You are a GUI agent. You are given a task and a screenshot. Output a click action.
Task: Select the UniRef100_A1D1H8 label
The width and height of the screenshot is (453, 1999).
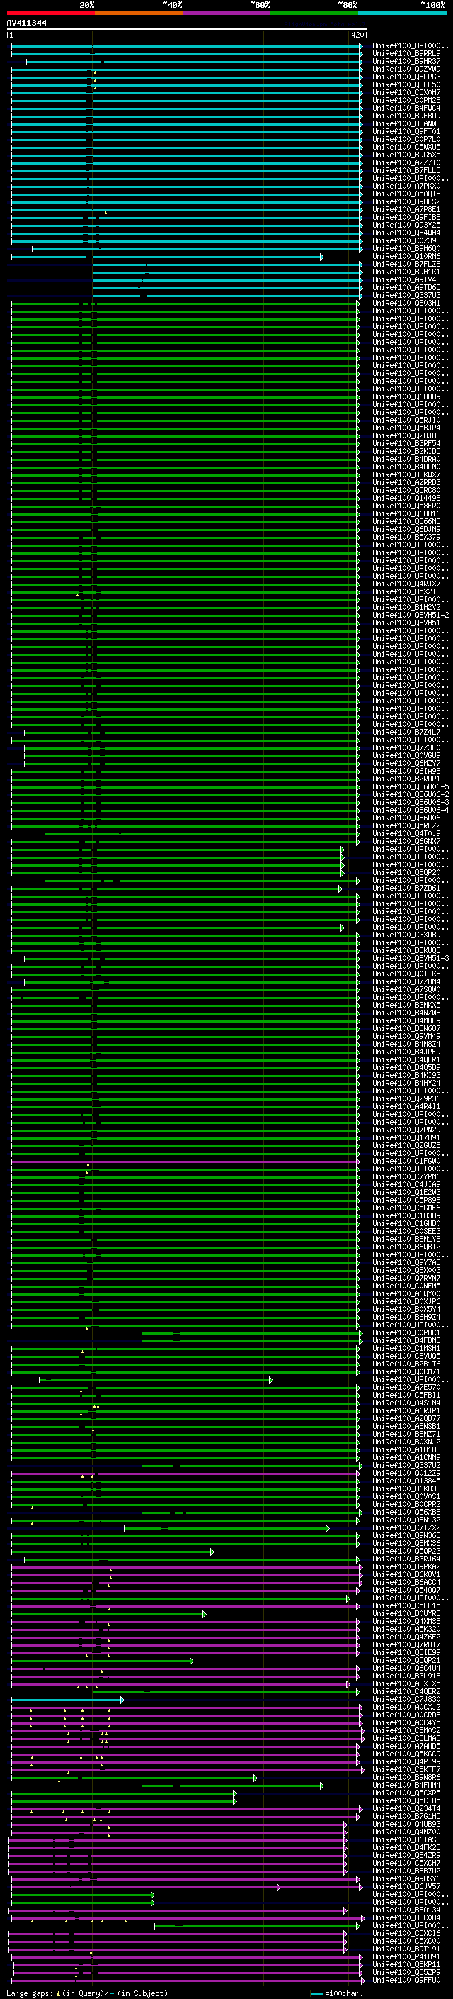pos(406,1449)
